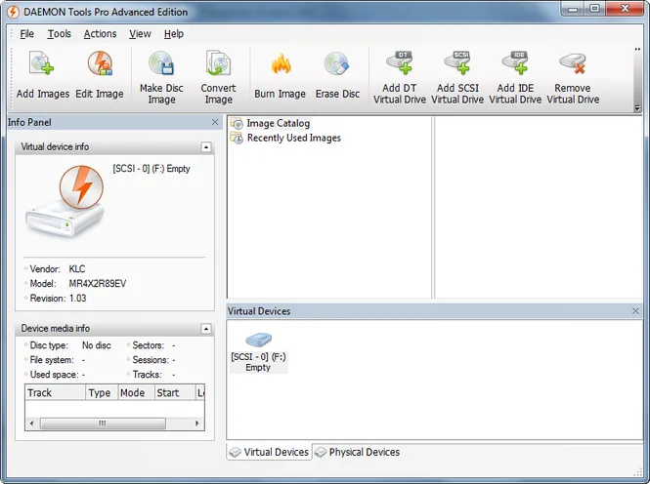Viewport: 650px width, 484px height.
Task: Click the track table scroll right arrow
Action: coord(197,423)
